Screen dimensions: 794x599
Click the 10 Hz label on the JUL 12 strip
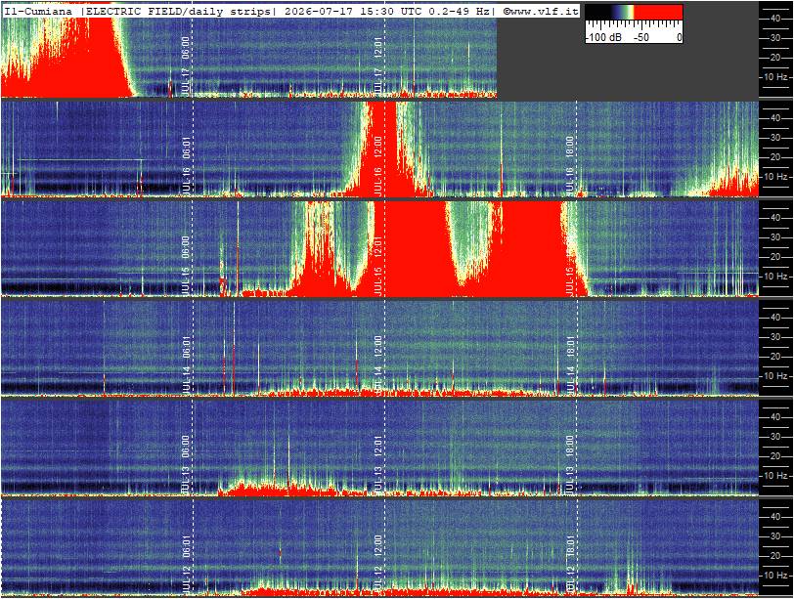[775, 576]
